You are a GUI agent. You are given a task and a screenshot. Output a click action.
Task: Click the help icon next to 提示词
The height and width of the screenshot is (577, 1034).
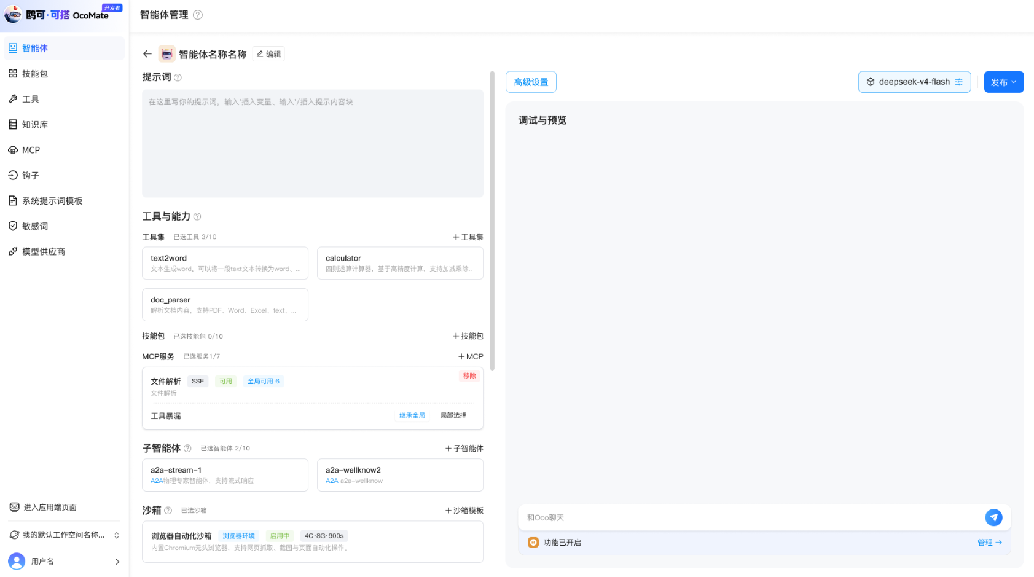(178, 77)
